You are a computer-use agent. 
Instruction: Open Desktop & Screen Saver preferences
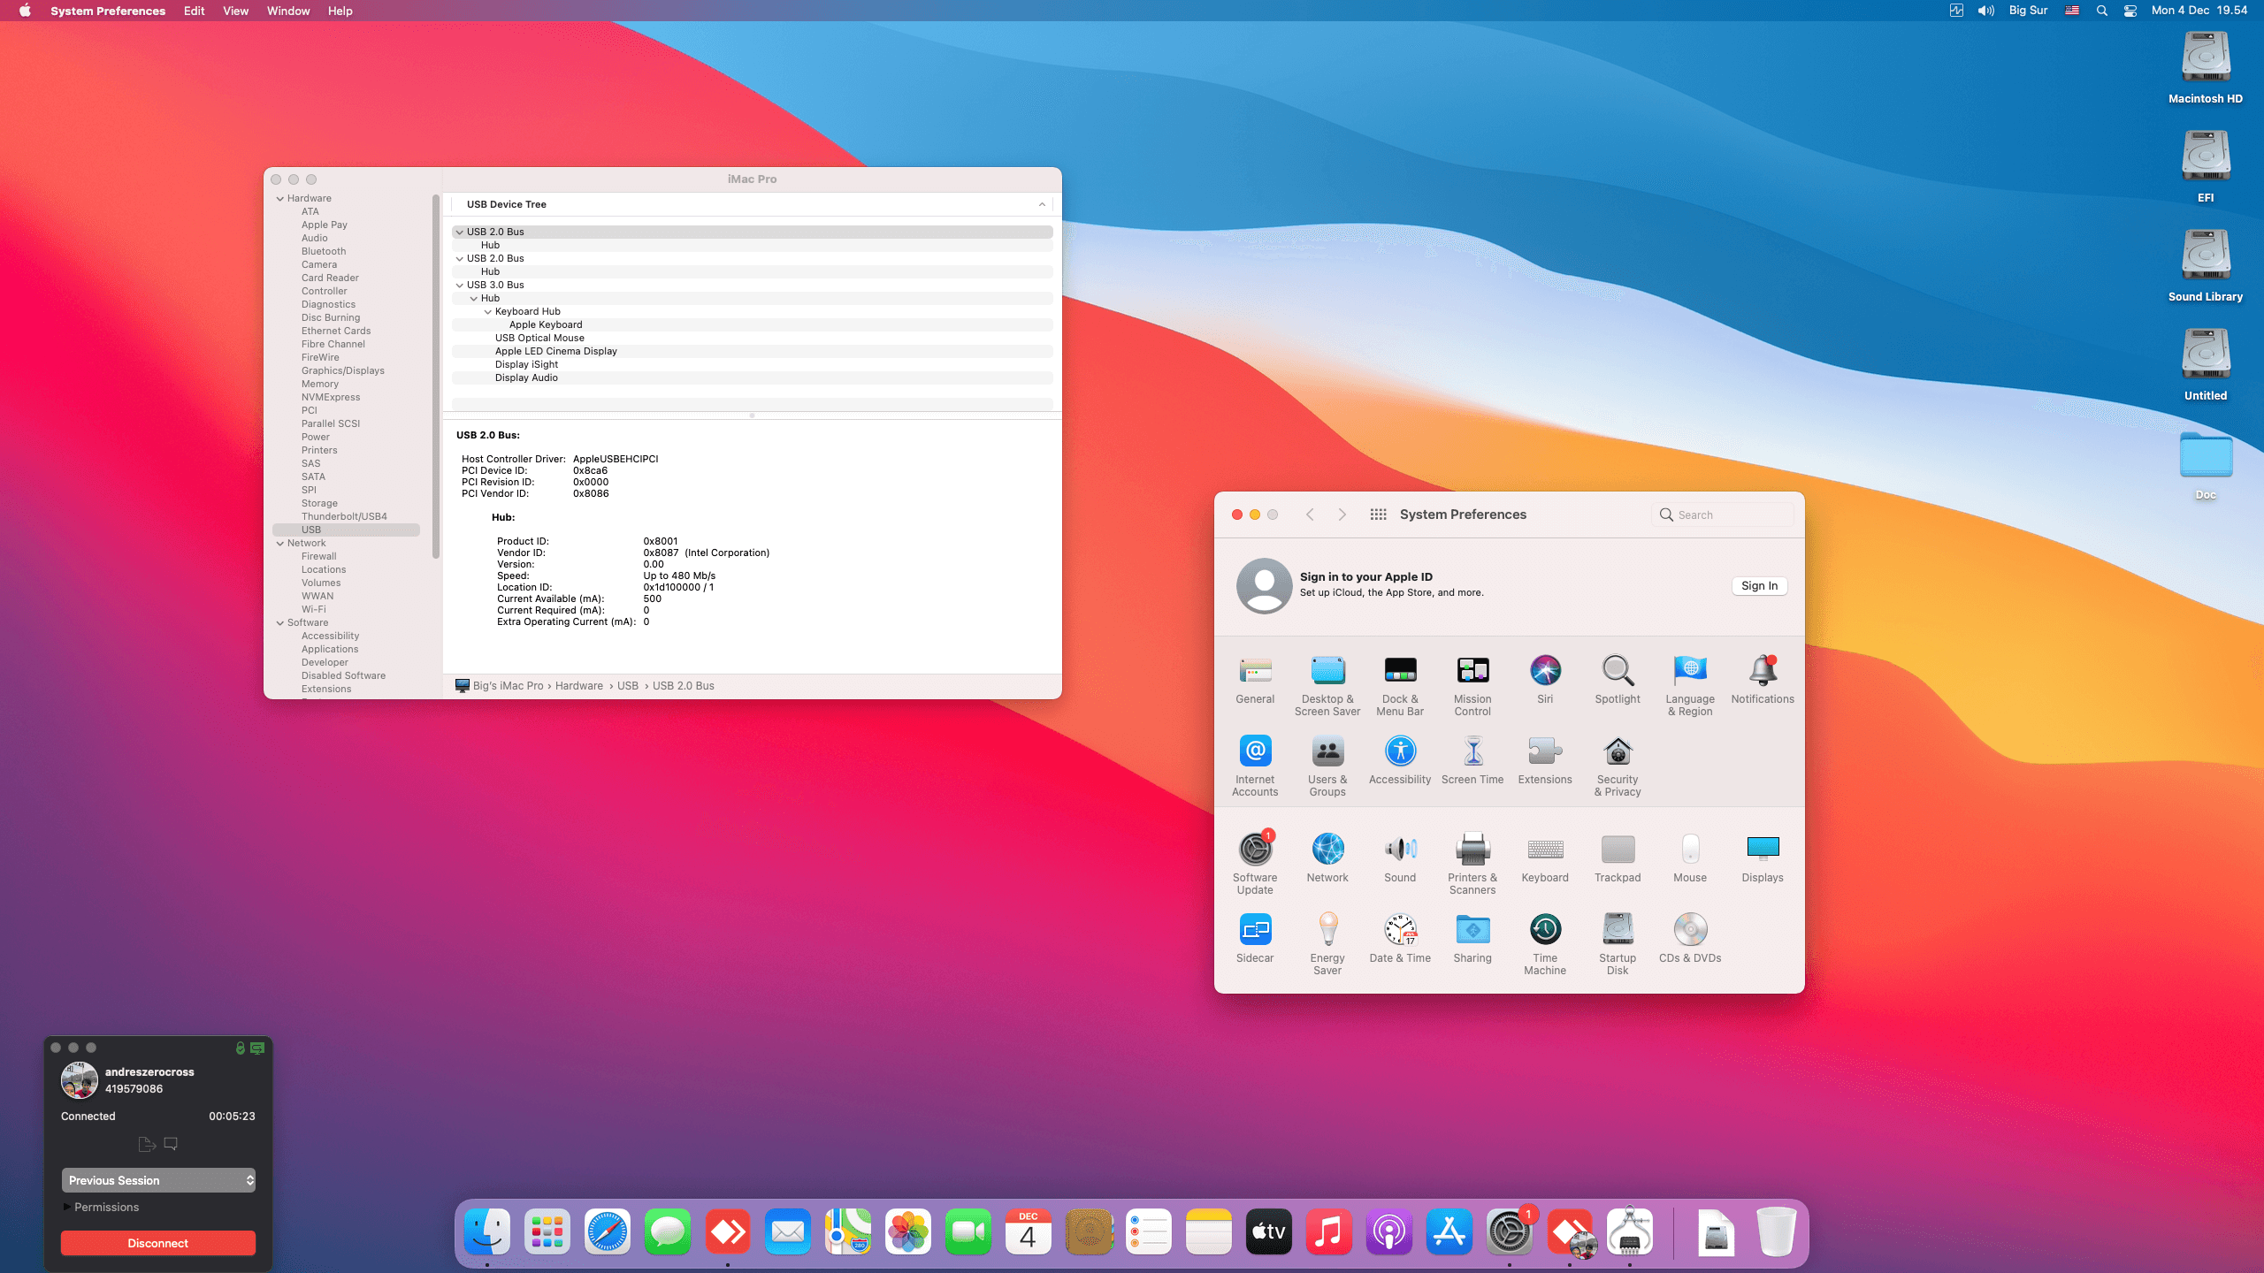point(1327,685)
